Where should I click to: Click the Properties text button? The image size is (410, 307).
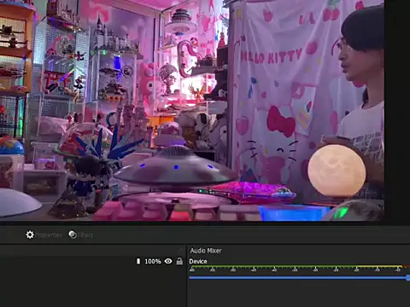49,235
